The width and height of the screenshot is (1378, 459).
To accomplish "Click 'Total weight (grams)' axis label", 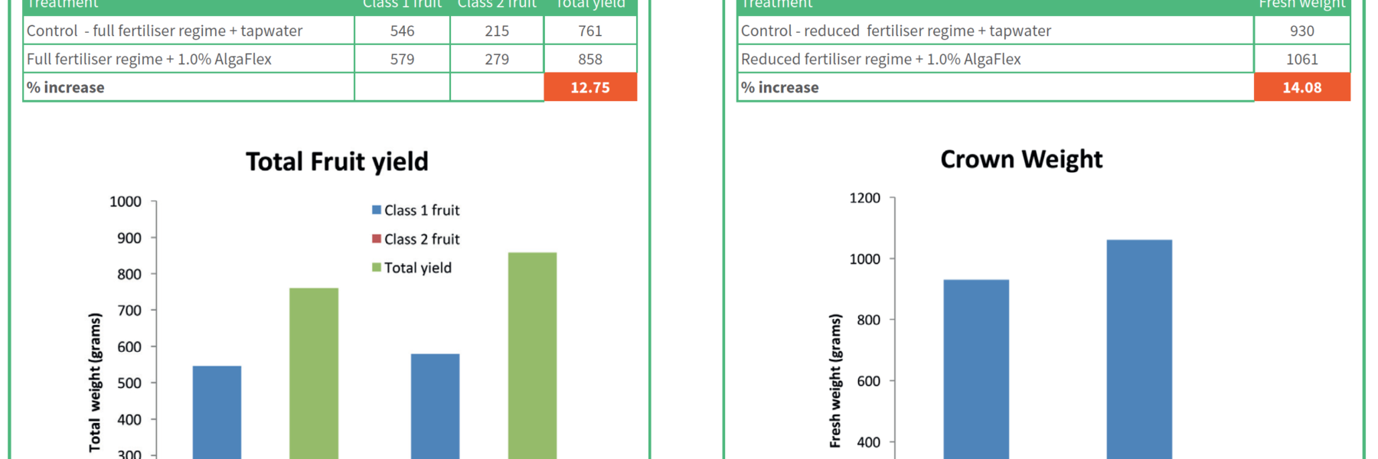I will [x=94, y=382].
